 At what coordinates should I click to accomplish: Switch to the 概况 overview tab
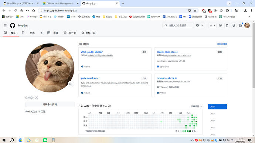click(x=10, y=33)
